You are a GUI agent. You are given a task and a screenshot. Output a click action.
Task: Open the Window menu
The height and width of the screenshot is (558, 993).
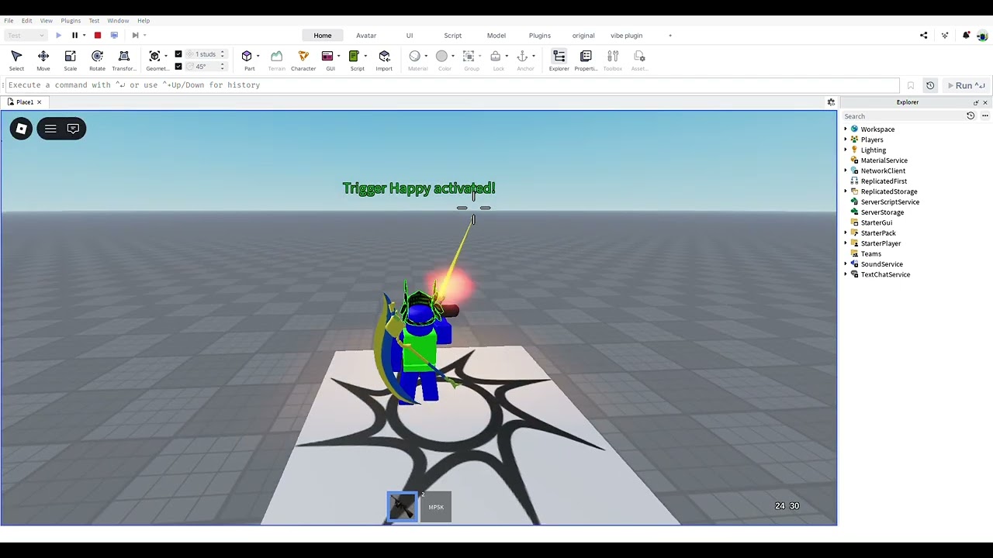[118, 20]
